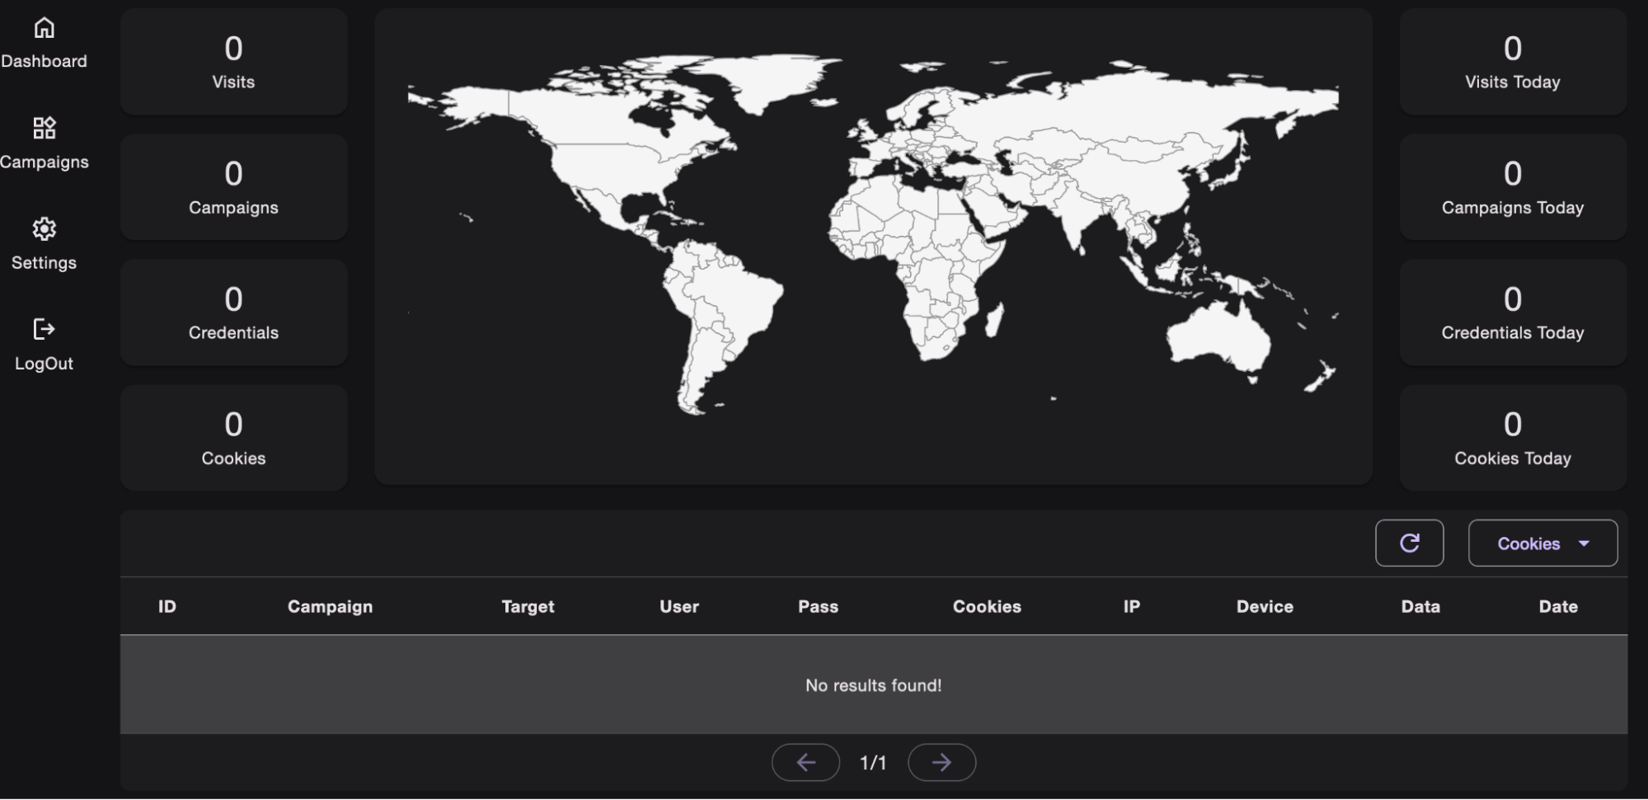Viewport: 1648px width, 800px height.
Task: Open Campaigns via the sidebar grid icon
Action: pyautogui.click(x=44, y=128)
